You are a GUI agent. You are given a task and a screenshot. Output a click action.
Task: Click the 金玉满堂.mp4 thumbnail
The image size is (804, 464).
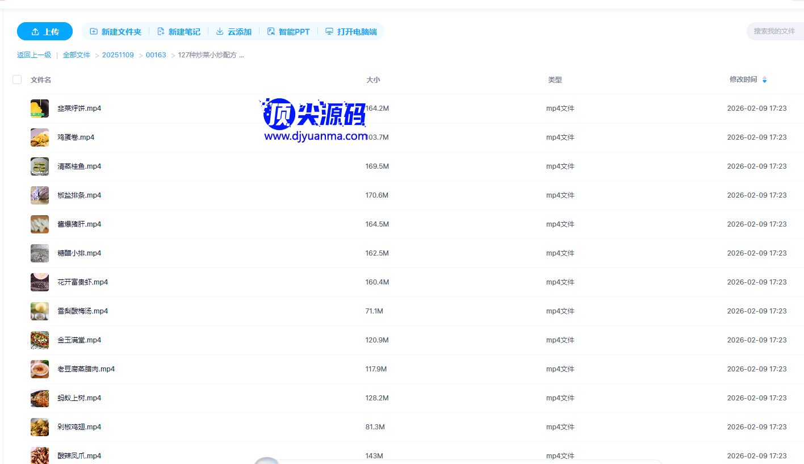point(40,340)
